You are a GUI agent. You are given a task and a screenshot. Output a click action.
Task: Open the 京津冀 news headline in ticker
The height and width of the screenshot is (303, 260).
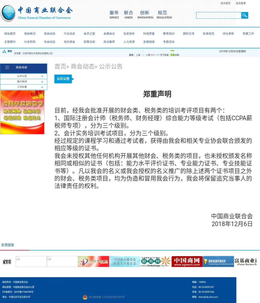coord(33,53)
